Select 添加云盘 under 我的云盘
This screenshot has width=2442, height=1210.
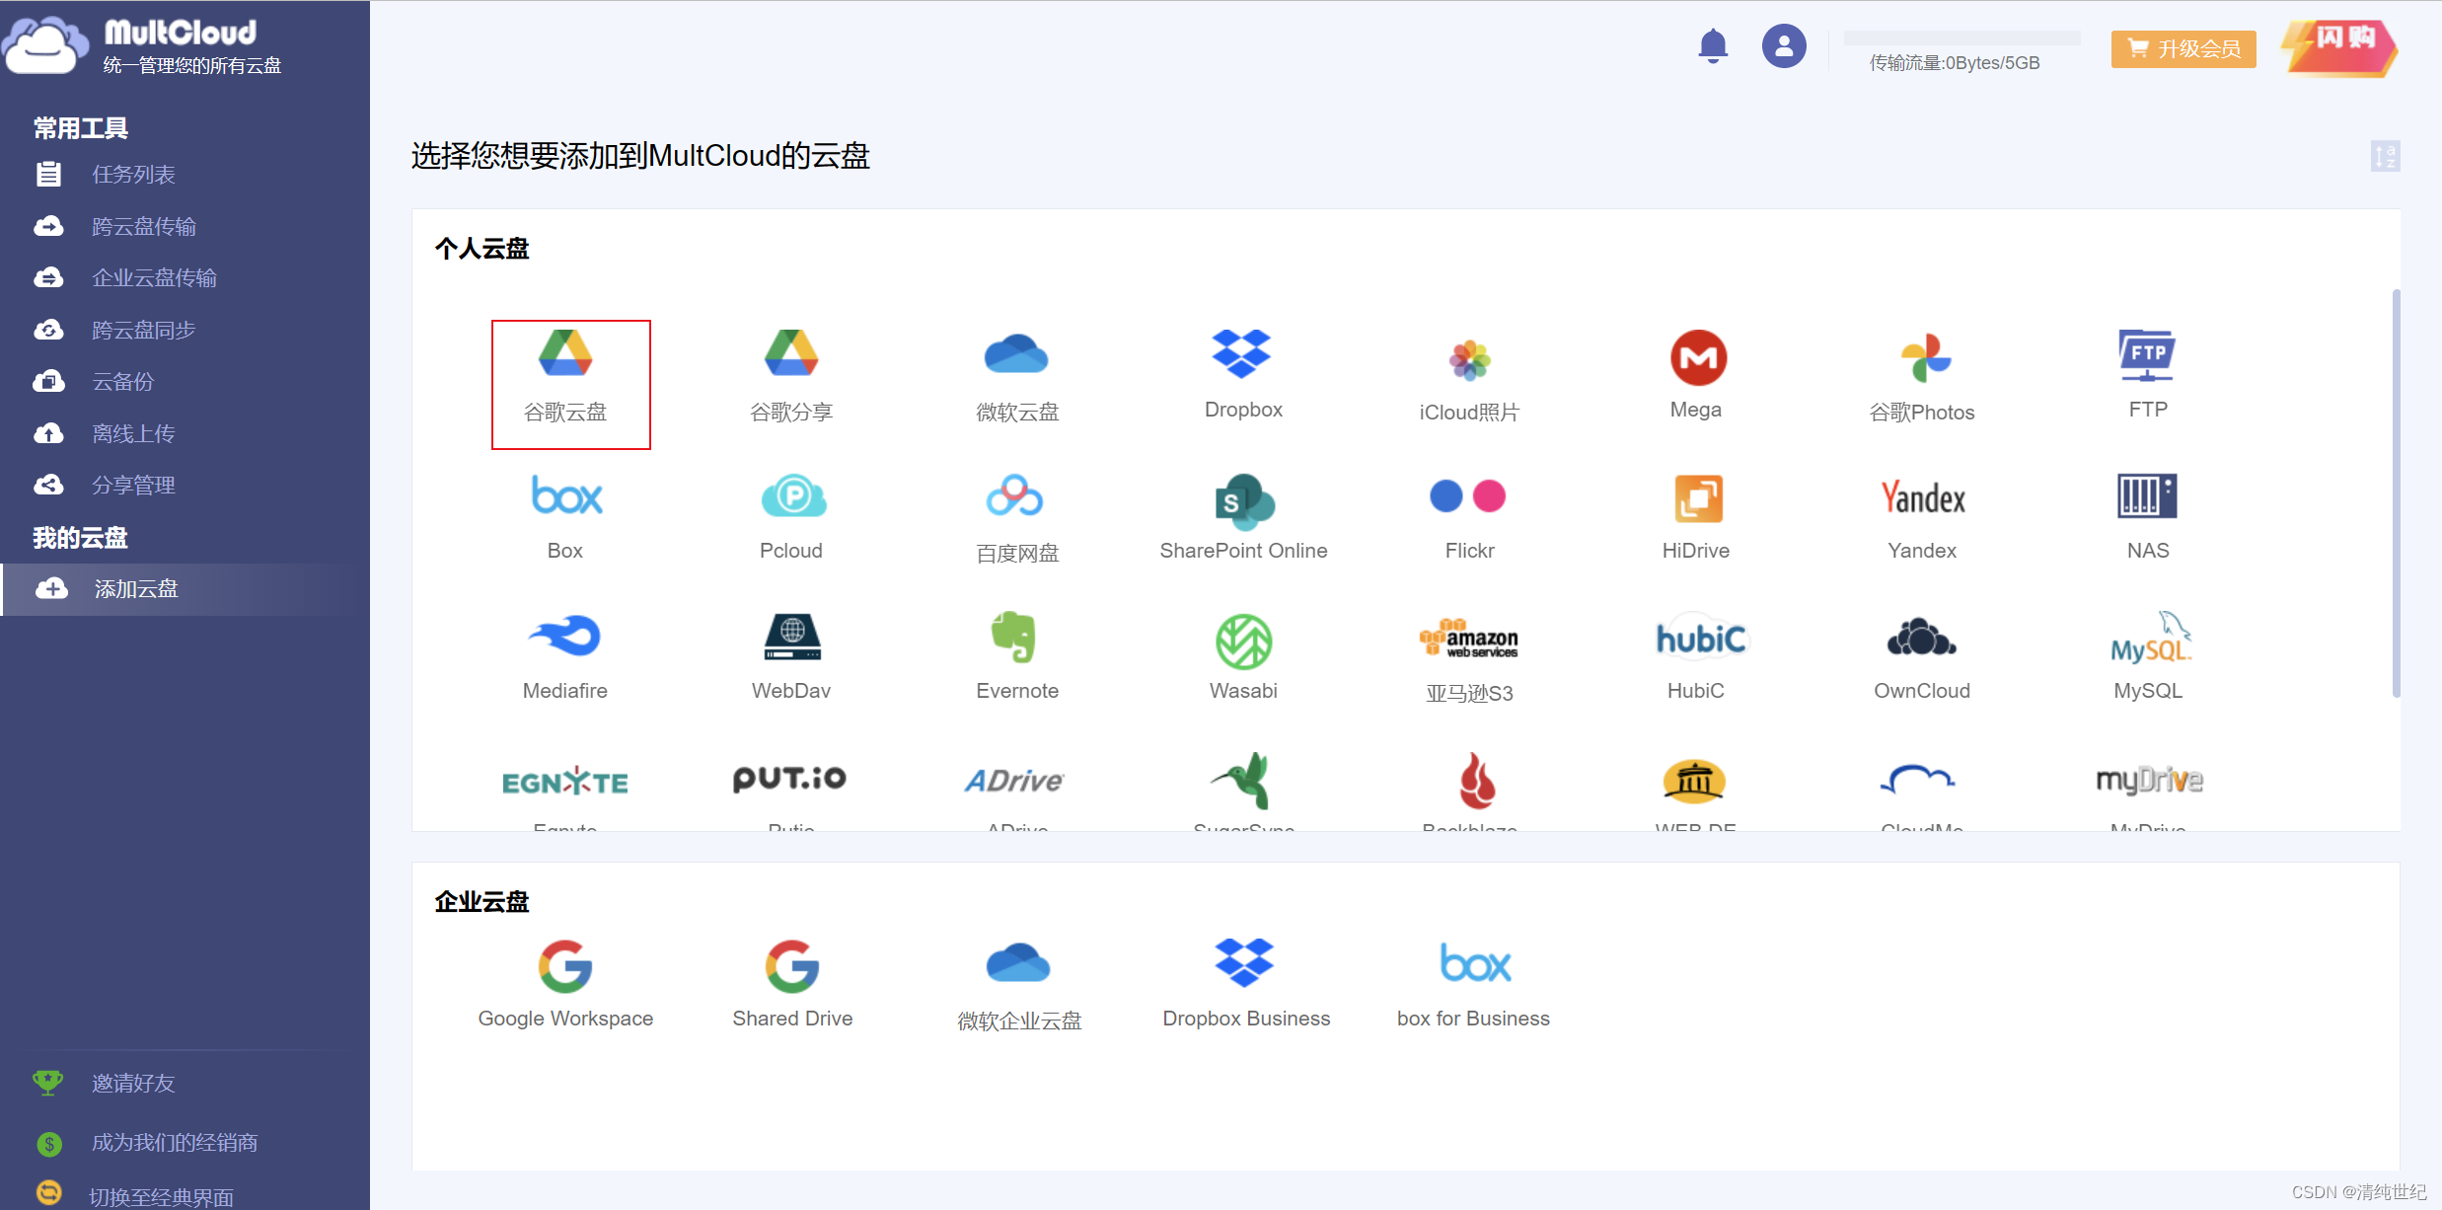click(x=135, y=589)
